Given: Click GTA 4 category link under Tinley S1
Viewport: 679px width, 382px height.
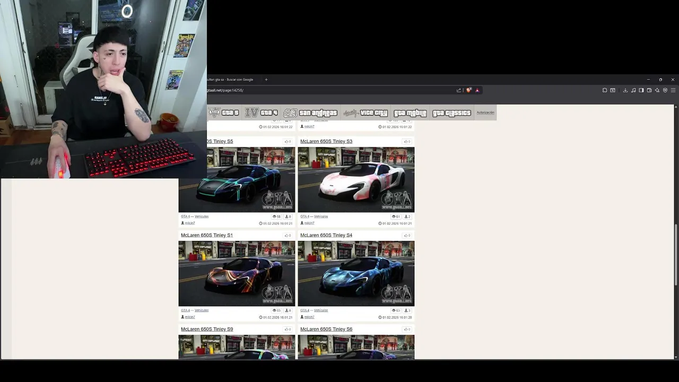Looking at the screenshot, I should 185,310.
